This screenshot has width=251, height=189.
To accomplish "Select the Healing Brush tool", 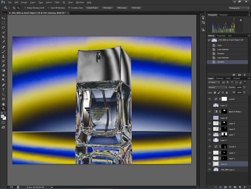I will tap(3, 47).
